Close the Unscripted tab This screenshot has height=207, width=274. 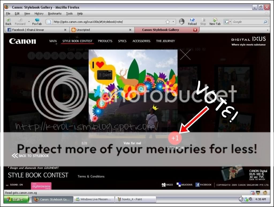click(130, 30)
